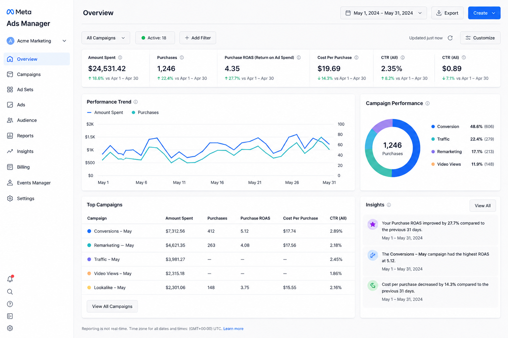The width and height of the screenshot is (508, 338).
Task: Click info icon next to Amount Spent
Action: click(120, 57)
